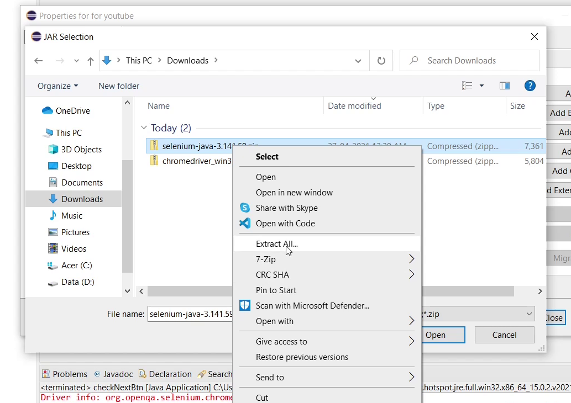Viewport: 571px width, 403px height.
Task: Expand the address bar history dropdown
Action: (x=358, y=61)
